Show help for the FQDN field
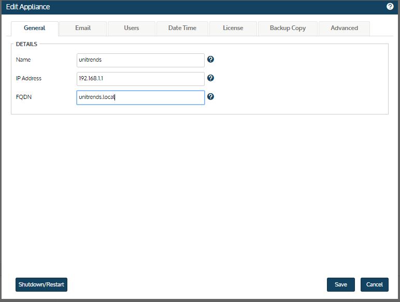The height and width of the screenshot is (302, 400). (x=210, y=97)
